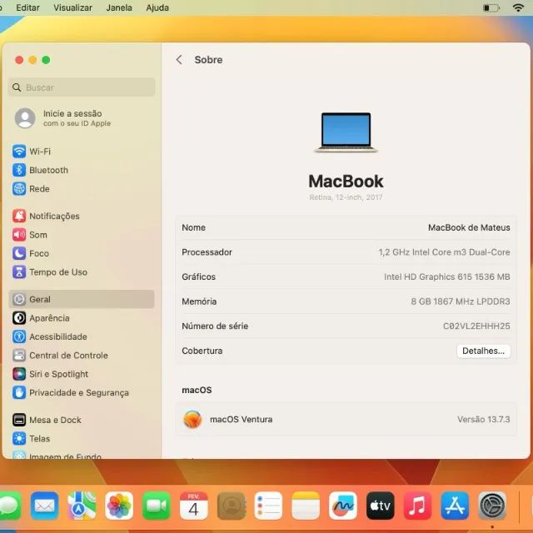Click the MacBook laptop image
533x533 pixels.
[346, 132]
